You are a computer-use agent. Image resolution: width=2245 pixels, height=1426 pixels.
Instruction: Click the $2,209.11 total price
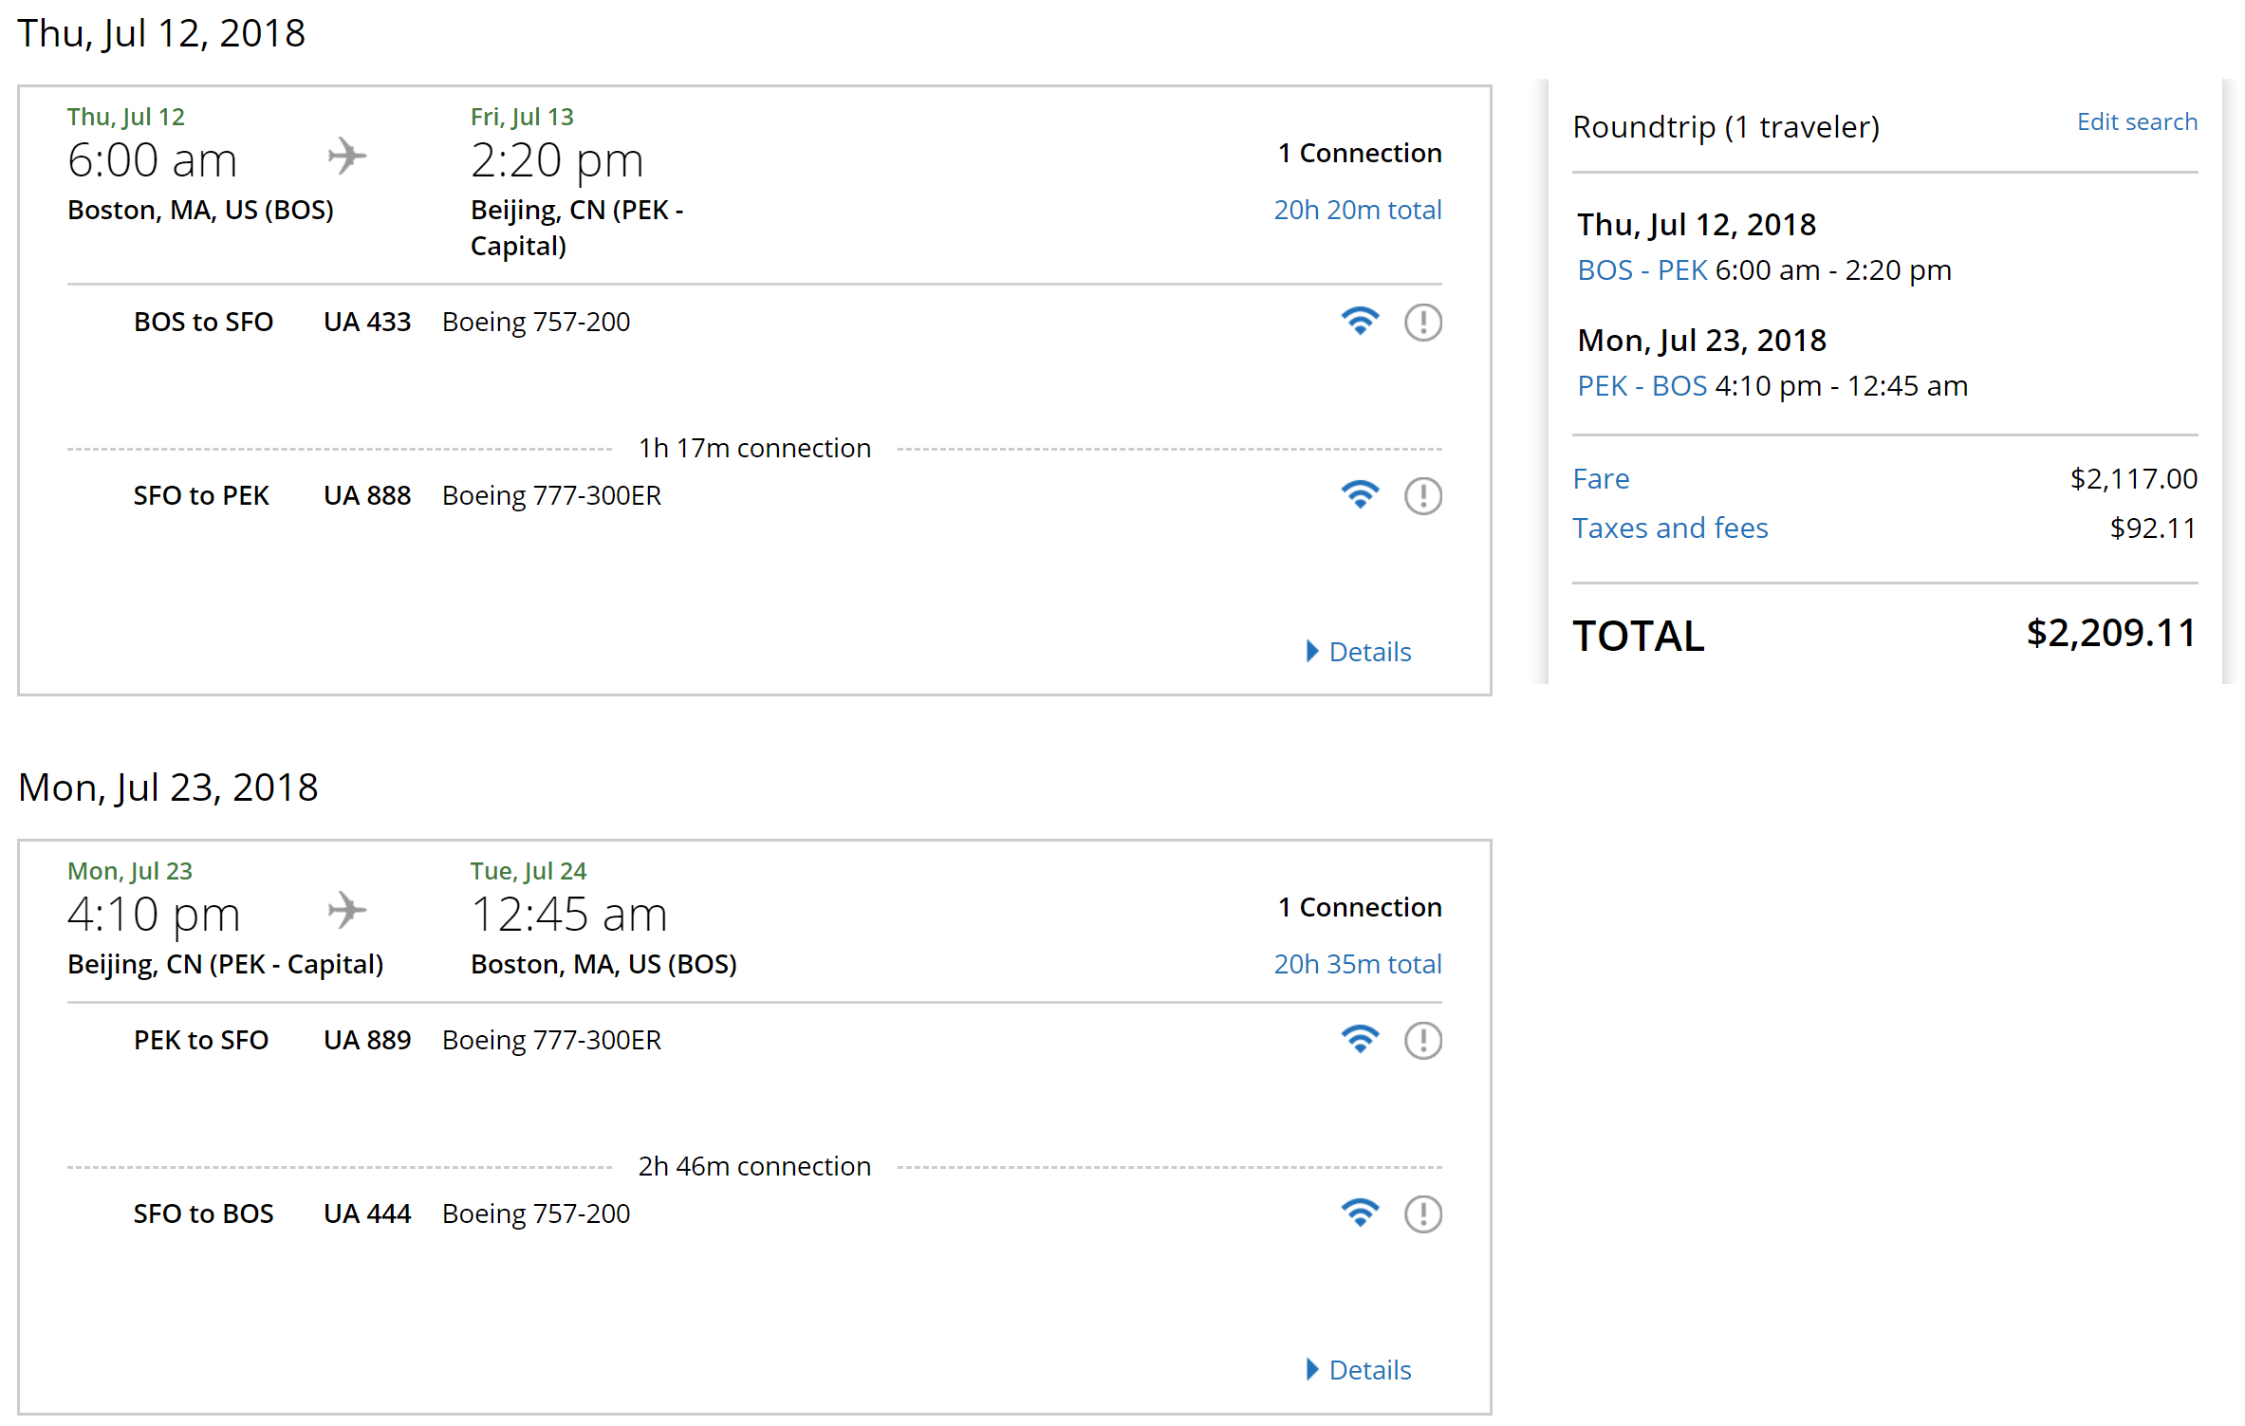pos(2110,634)
